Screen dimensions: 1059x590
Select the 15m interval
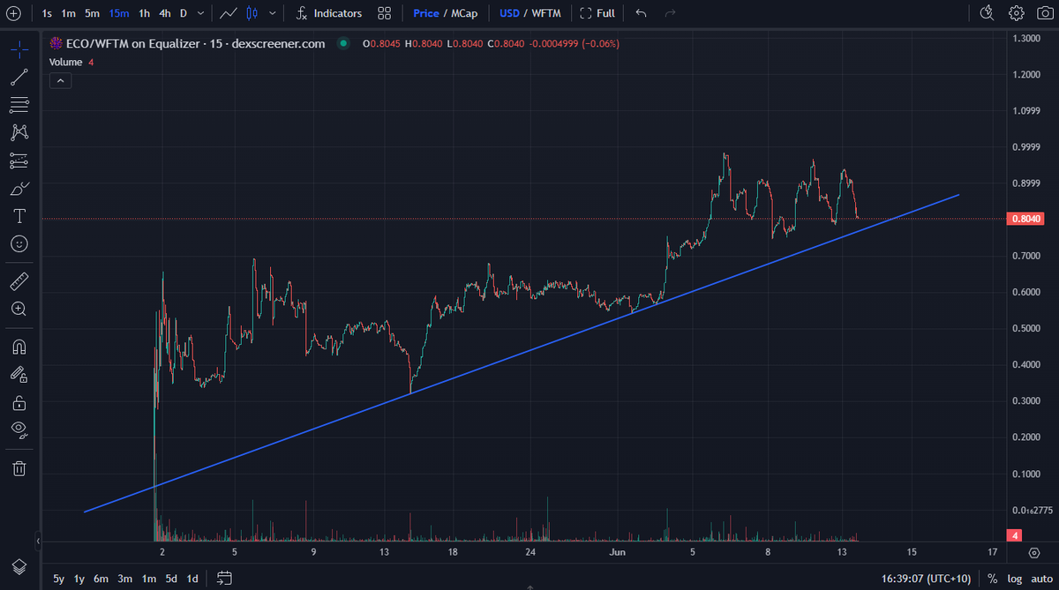pyautogui.click(x=119, y=13)
